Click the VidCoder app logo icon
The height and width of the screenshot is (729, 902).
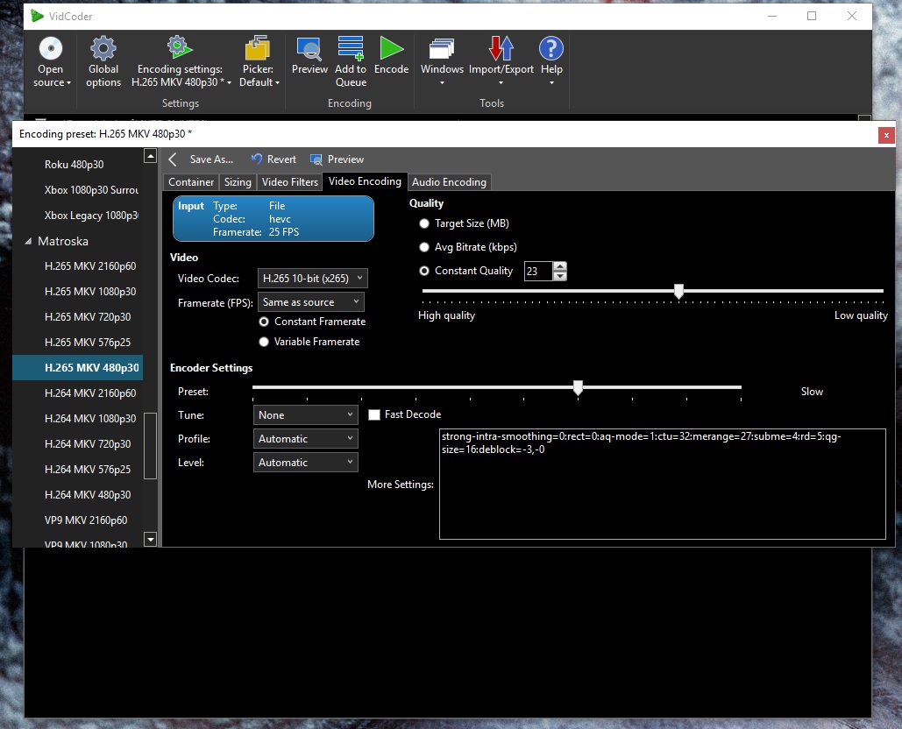point(37,16)
